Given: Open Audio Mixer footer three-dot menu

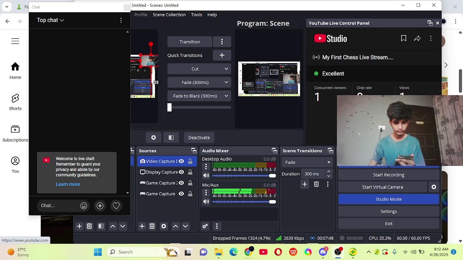Looking at the screenshot, I should coord(217,226).
